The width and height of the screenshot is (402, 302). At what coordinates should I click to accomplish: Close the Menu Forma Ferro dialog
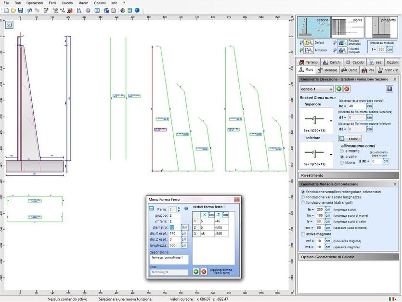click(x=236, y=199)
